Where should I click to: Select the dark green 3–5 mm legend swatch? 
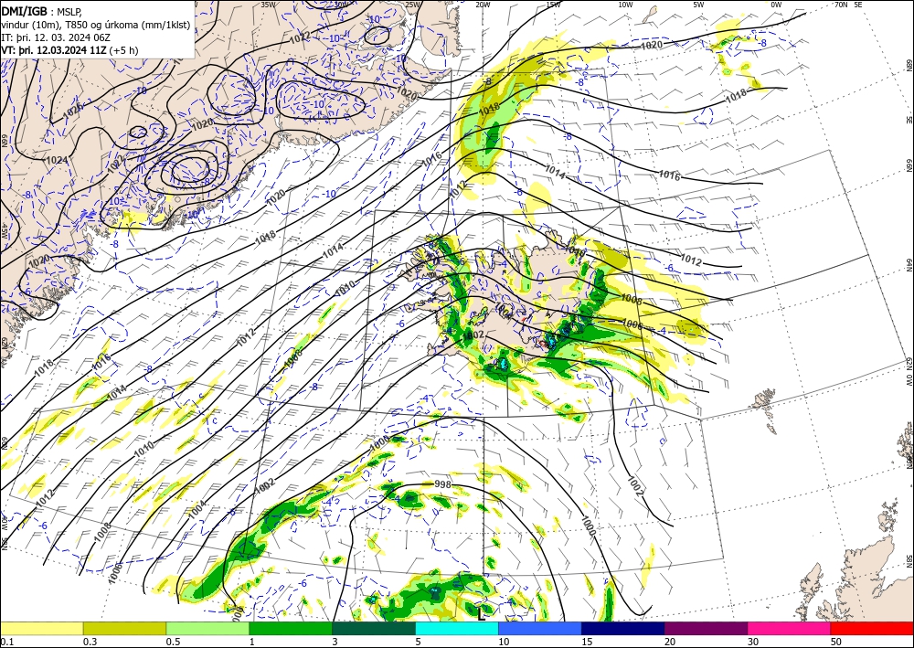point(374,628)
